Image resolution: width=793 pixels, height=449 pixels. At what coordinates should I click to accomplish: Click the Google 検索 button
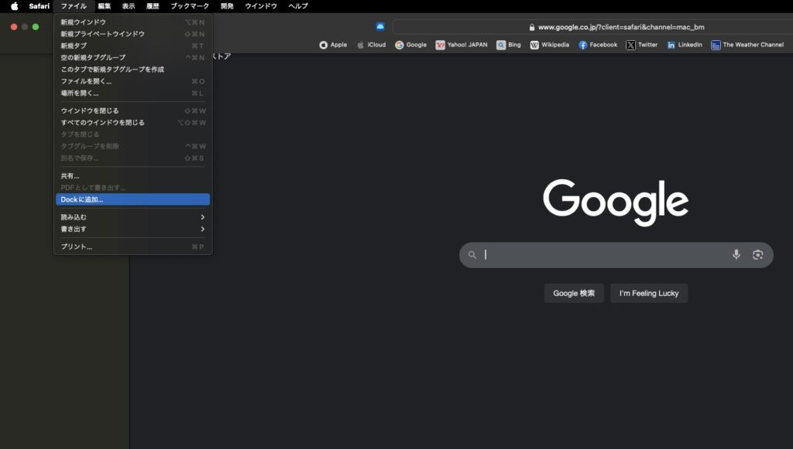[x=574, y=293]
